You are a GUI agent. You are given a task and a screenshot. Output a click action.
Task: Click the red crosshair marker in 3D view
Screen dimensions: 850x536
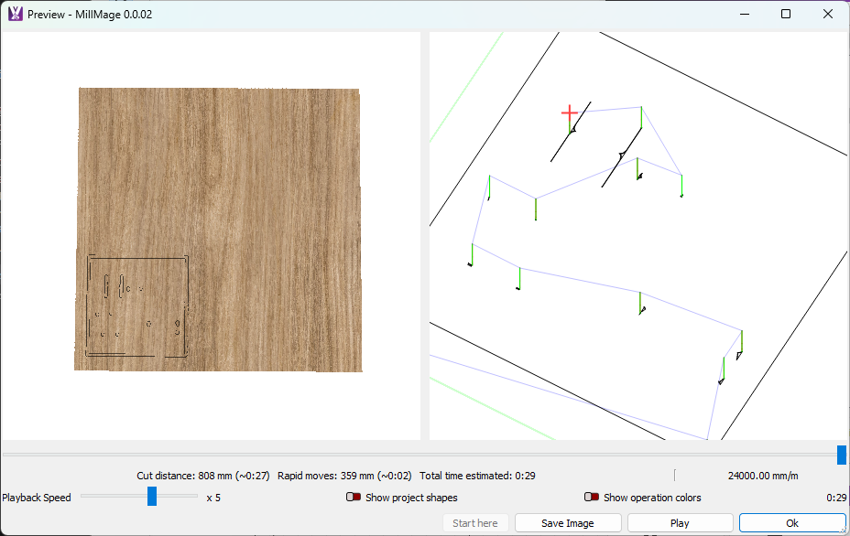[x=570, y=113]
